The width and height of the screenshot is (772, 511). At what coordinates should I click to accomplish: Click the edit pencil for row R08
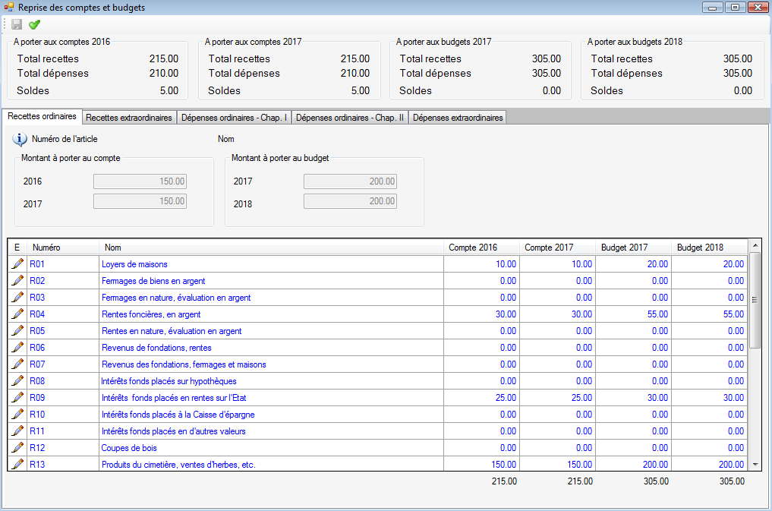pos(17,381)
